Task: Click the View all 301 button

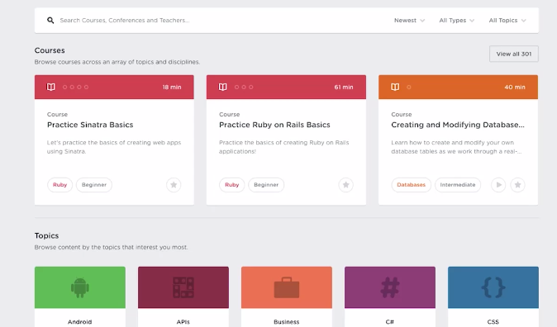Action: point(514,54)
